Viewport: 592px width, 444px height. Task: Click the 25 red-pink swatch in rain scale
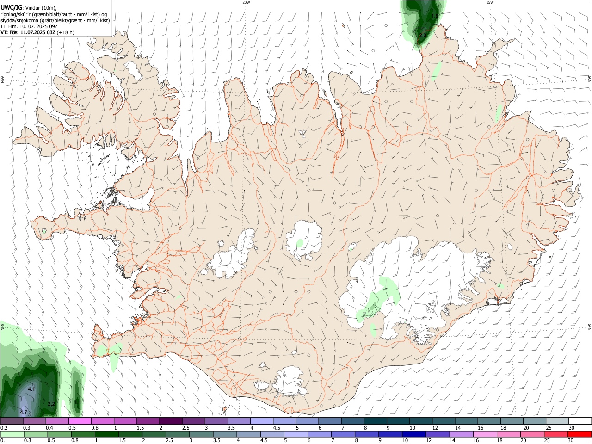(556, 434)
